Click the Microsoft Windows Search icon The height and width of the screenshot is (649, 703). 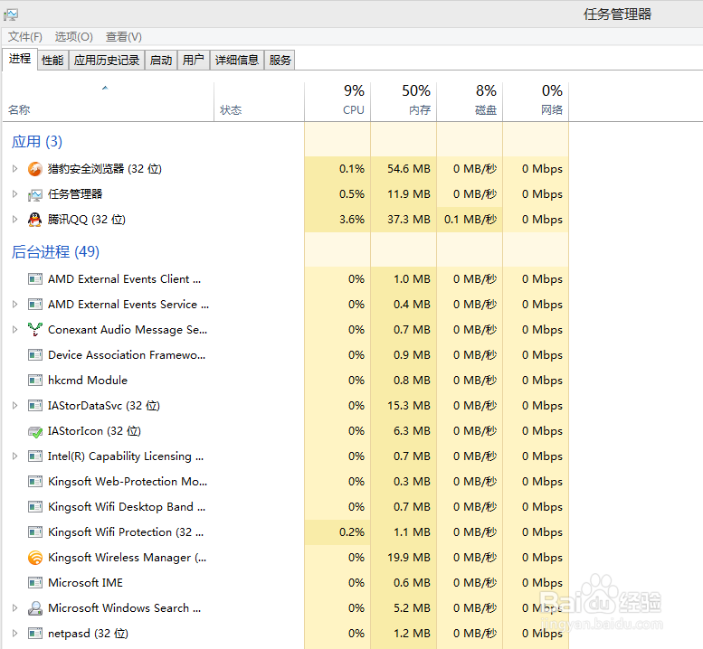point(35,608)
